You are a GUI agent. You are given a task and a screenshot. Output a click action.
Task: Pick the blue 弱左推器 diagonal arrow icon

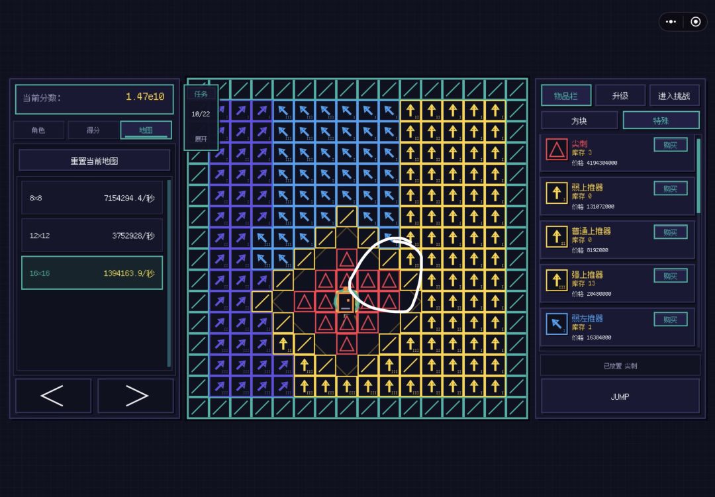(556, 324)
